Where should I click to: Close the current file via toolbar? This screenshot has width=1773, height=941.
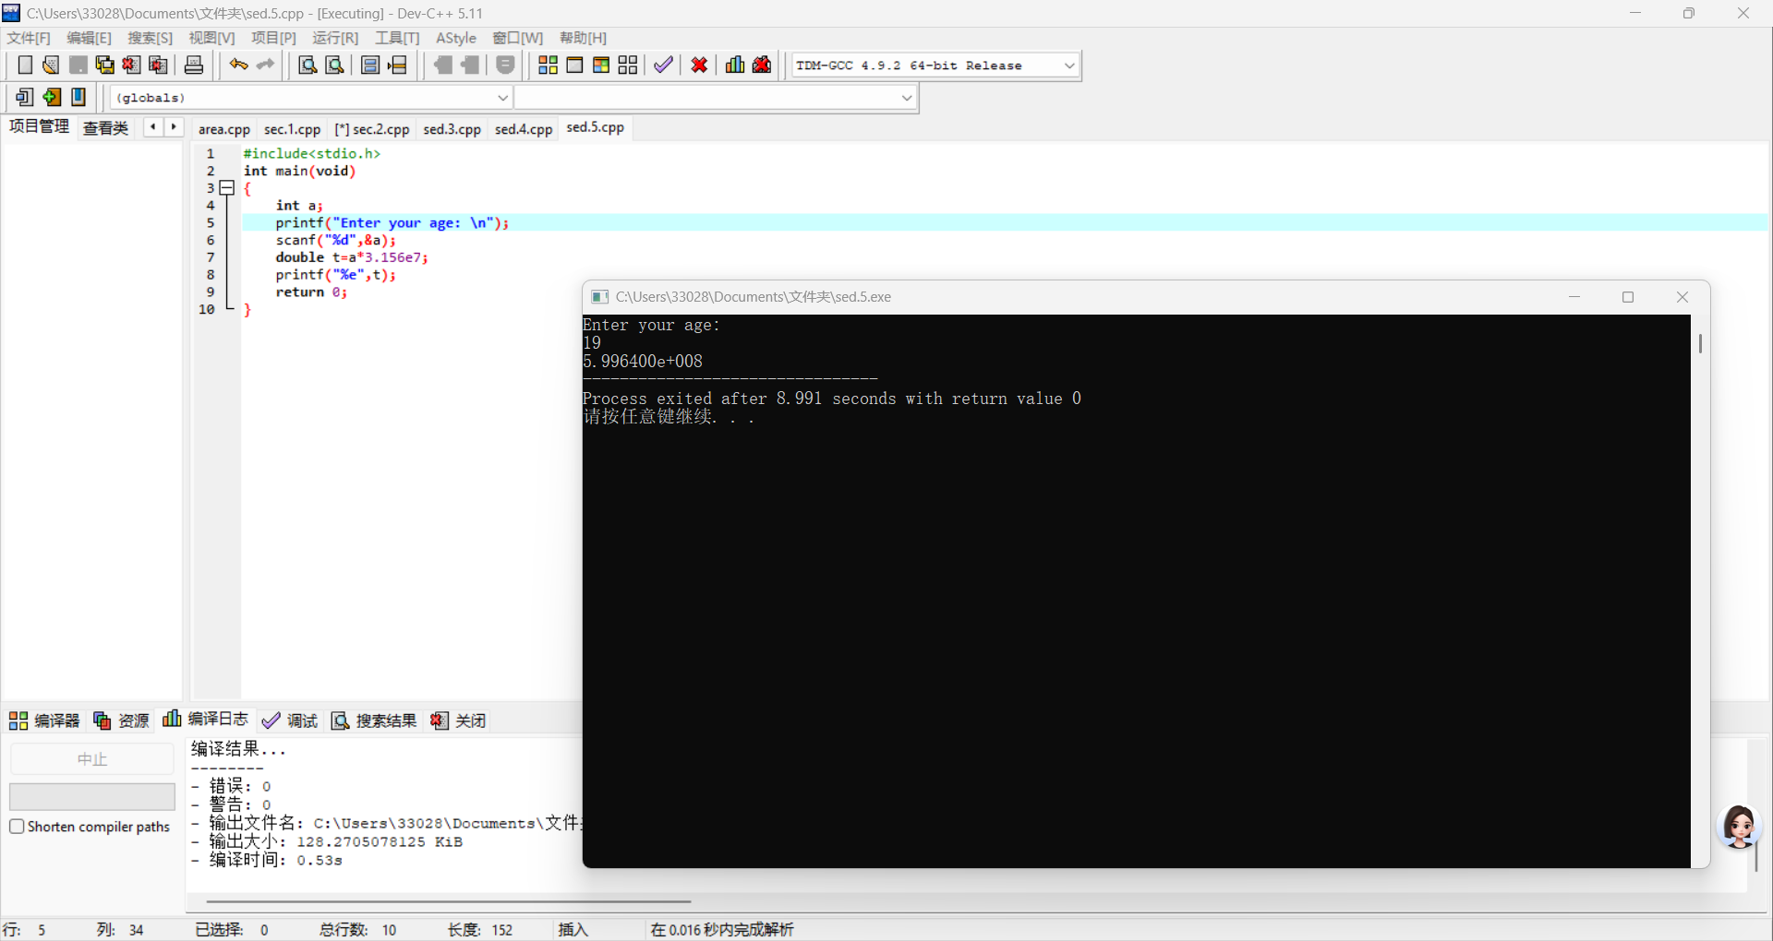point(131,65)
